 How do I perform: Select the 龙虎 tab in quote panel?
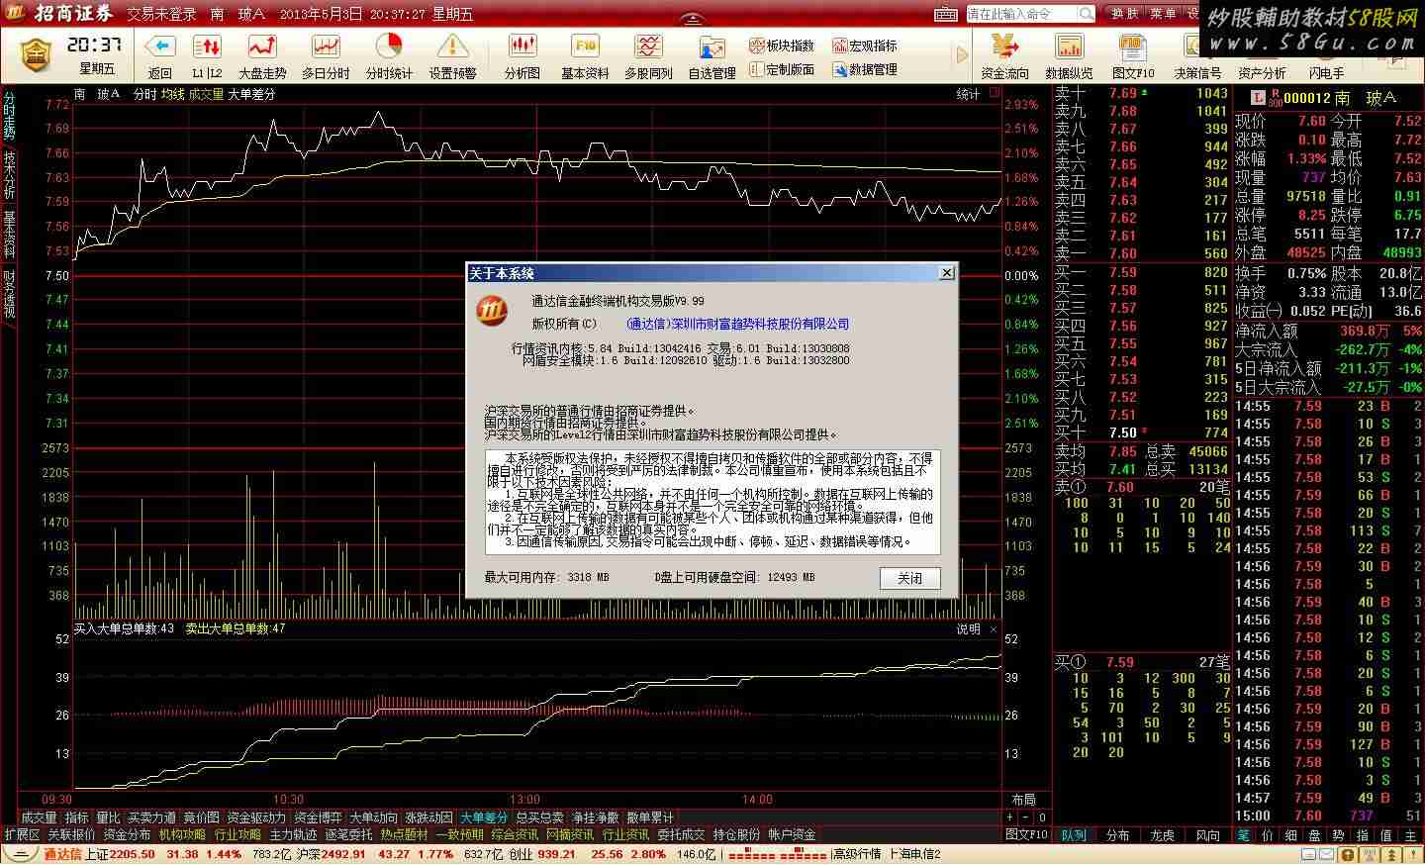1163,835
